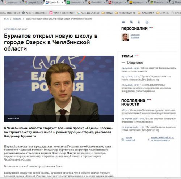This screenshot has height=179, width=181.
Task: Click the lead paragraph В Челябинской области стартует
Action: pos(58,132)
